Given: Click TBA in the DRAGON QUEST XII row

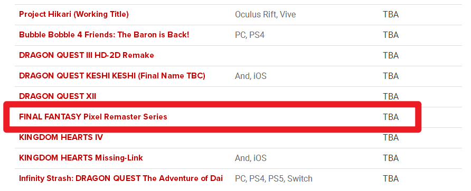Looking at the screenshot, I should click(x=391, y=96).
